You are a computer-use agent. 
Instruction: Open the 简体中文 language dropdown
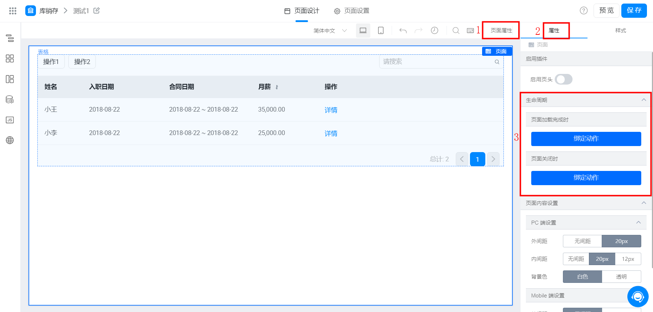click(330, 31)
